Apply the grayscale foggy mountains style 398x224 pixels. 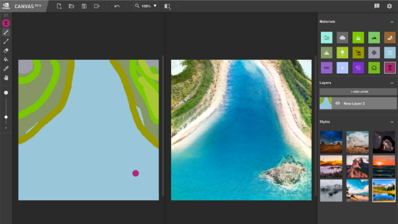pos(331,190)
